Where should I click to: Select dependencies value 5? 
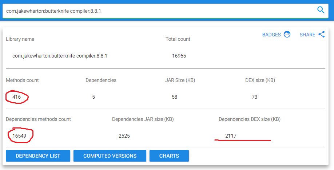coord(94,97)
